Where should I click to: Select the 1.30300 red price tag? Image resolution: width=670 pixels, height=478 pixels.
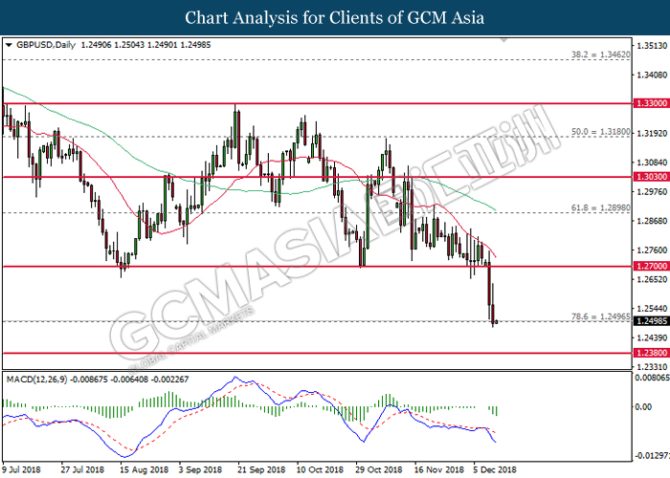pos(651,177)
